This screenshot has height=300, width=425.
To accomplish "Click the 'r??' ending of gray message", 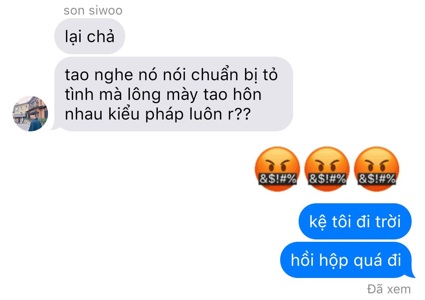I will 239,114.
